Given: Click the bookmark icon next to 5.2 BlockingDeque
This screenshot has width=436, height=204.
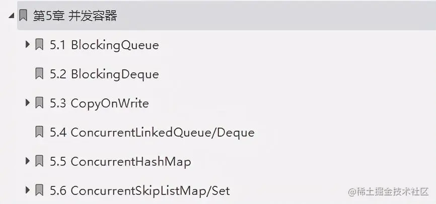Looking at the screenshot, I should tap(39, 74).
